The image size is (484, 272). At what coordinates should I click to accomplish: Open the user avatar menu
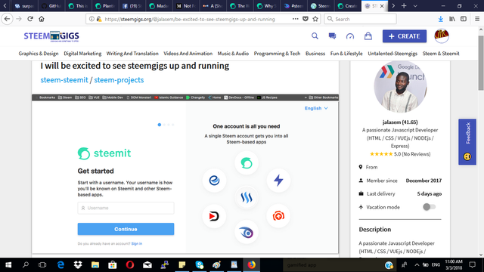tap(442, 36)
